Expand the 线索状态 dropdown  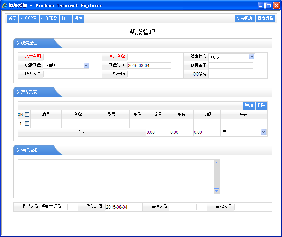(252, 57)
